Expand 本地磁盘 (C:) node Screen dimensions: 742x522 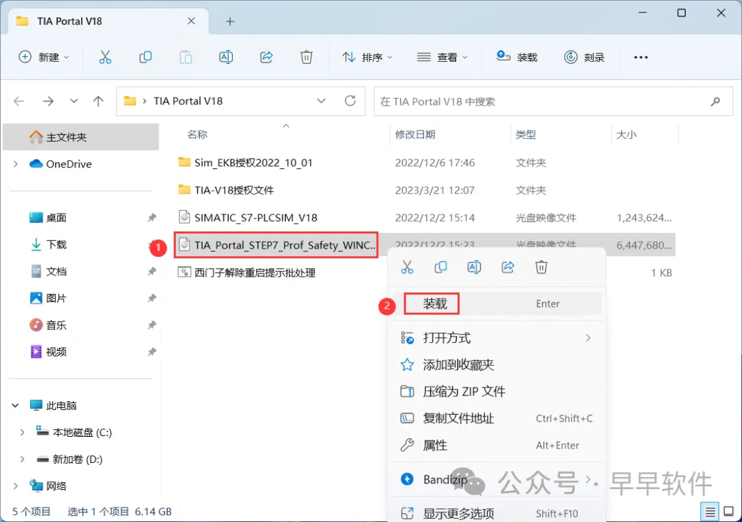coord(22,433)
